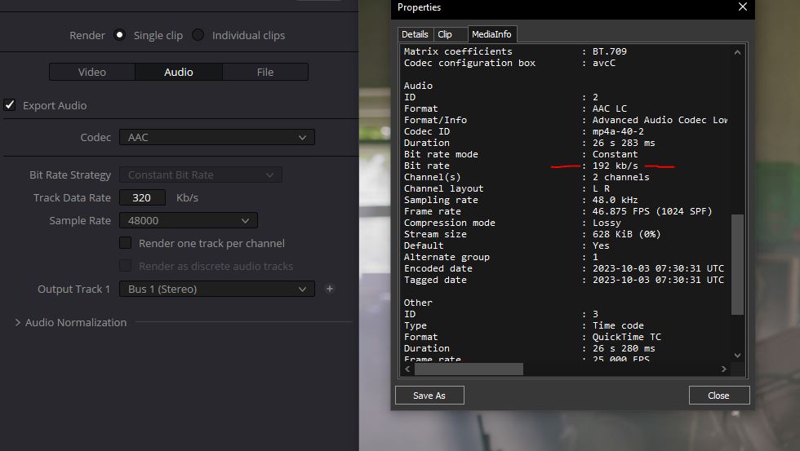Click the MediaInfo vertical scrollbar thumb
800x451 pixels.
(737, 264)
